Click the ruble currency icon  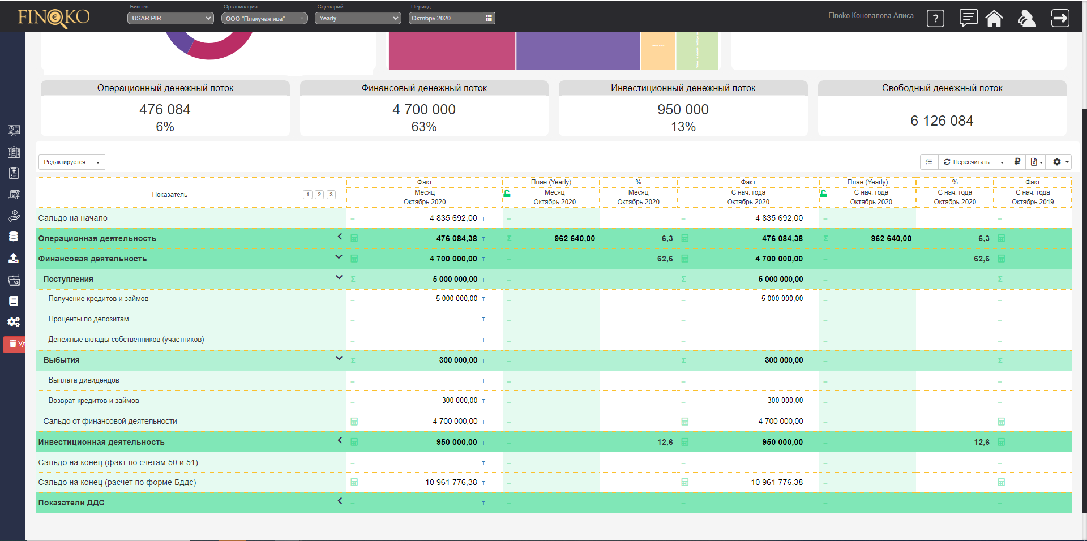[1017, 162]
